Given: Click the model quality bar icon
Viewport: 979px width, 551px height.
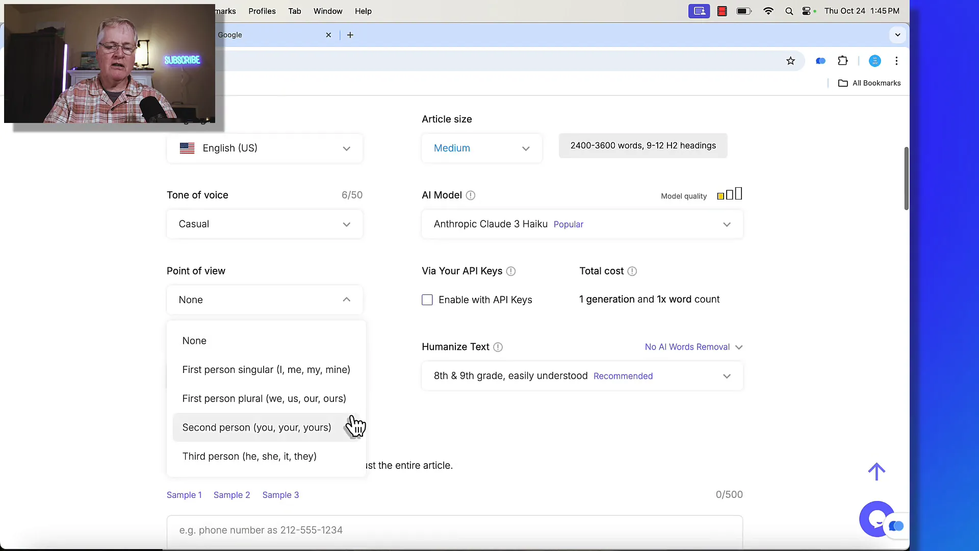Looking at the screenshot, I should [x=730, y=194].
